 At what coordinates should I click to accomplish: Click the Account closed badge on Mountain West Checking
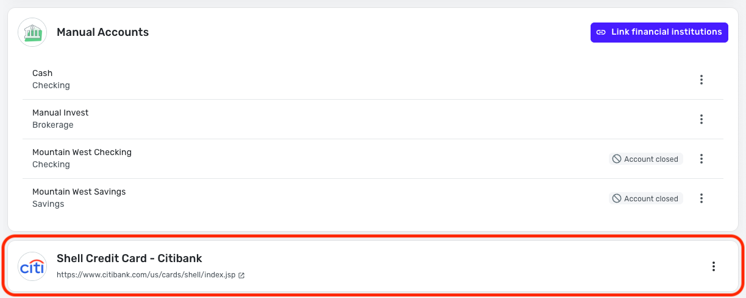(646, 159)
